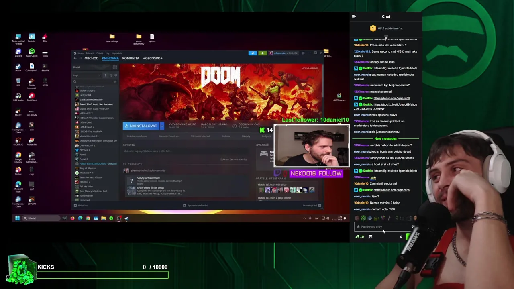Click the Hľadať taskbar search box
Image resolution: width=514 pixels, height=289 pixels.
pyautogui.click(x=41, y=218)
